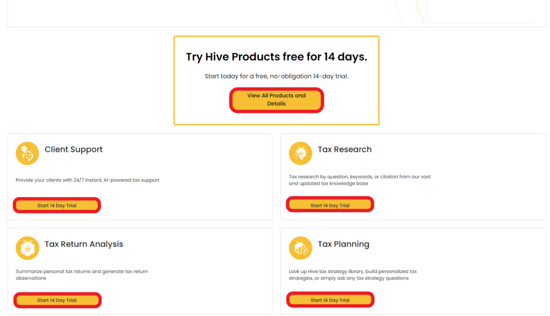Start 14 Day Trial for Tax Return Analysis
This screenshot has height=316, width=550.
pos(57,300)
